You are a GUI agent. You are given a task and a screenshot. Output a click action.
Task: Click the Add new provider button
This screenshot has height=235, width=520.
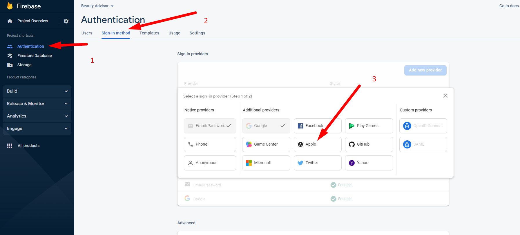(x=425, y=70)
